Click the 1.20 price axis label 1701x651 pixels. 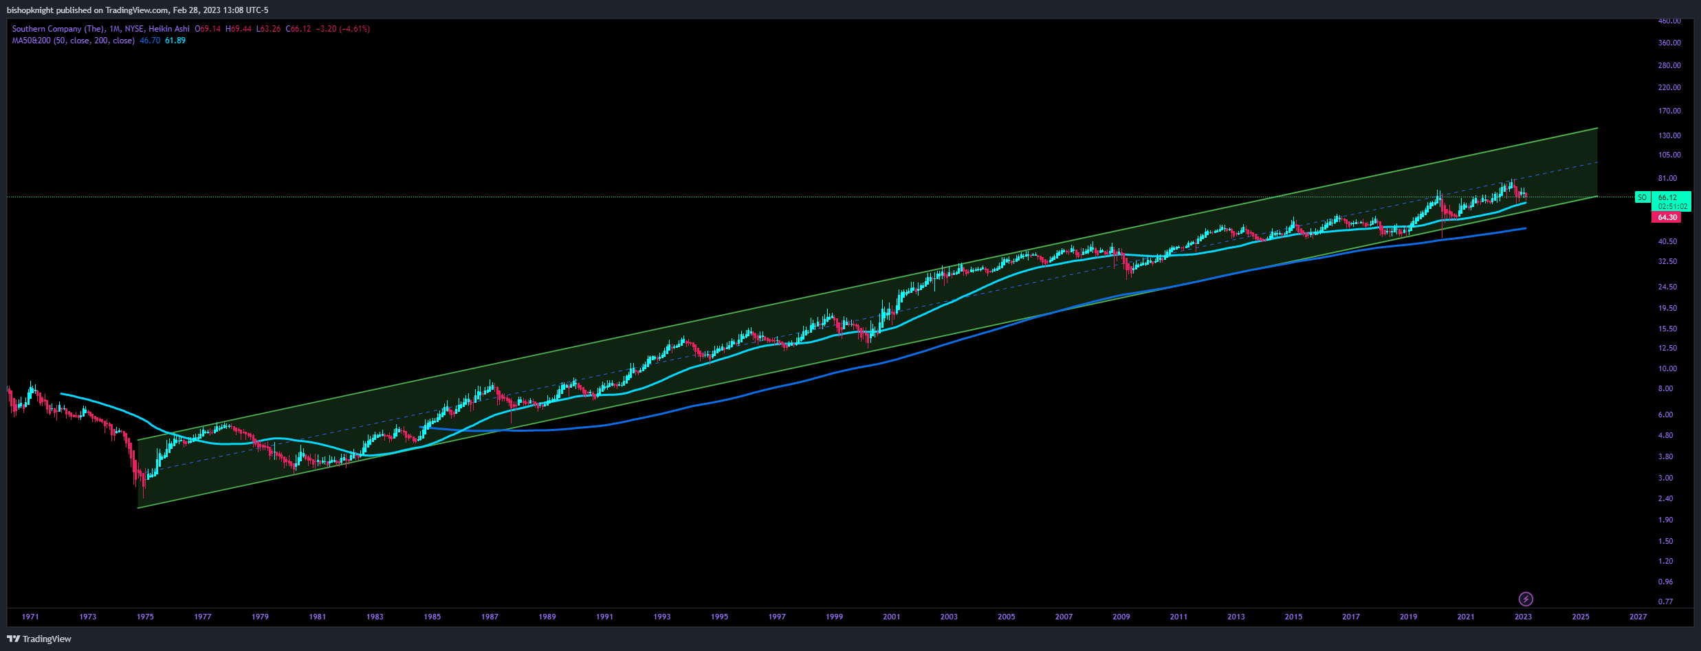[1665, 561]
